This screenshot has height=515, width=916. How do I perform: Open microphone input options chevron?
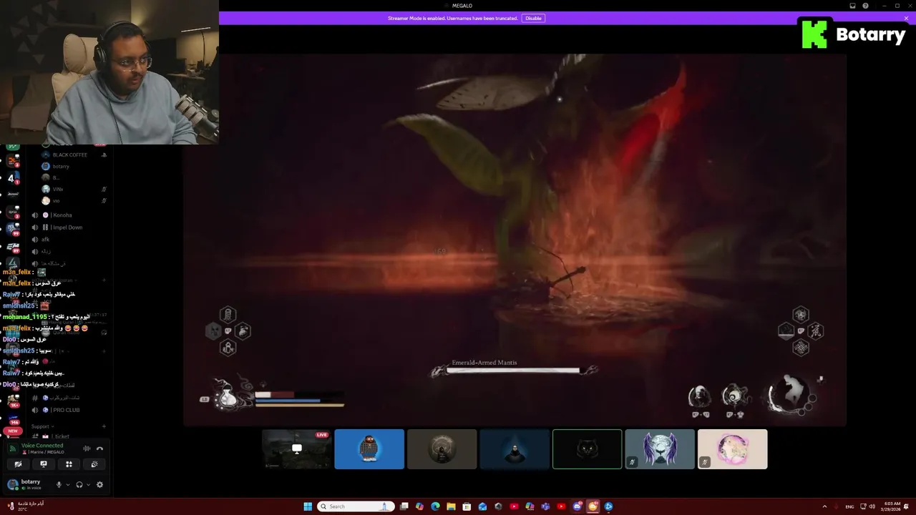tap(68, 484)
